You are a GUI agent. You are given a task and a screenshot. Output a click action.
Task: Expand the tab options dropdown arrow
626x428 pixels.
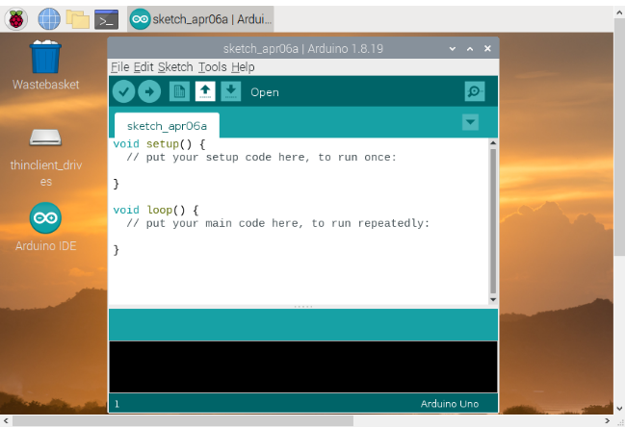click(470, 122)
